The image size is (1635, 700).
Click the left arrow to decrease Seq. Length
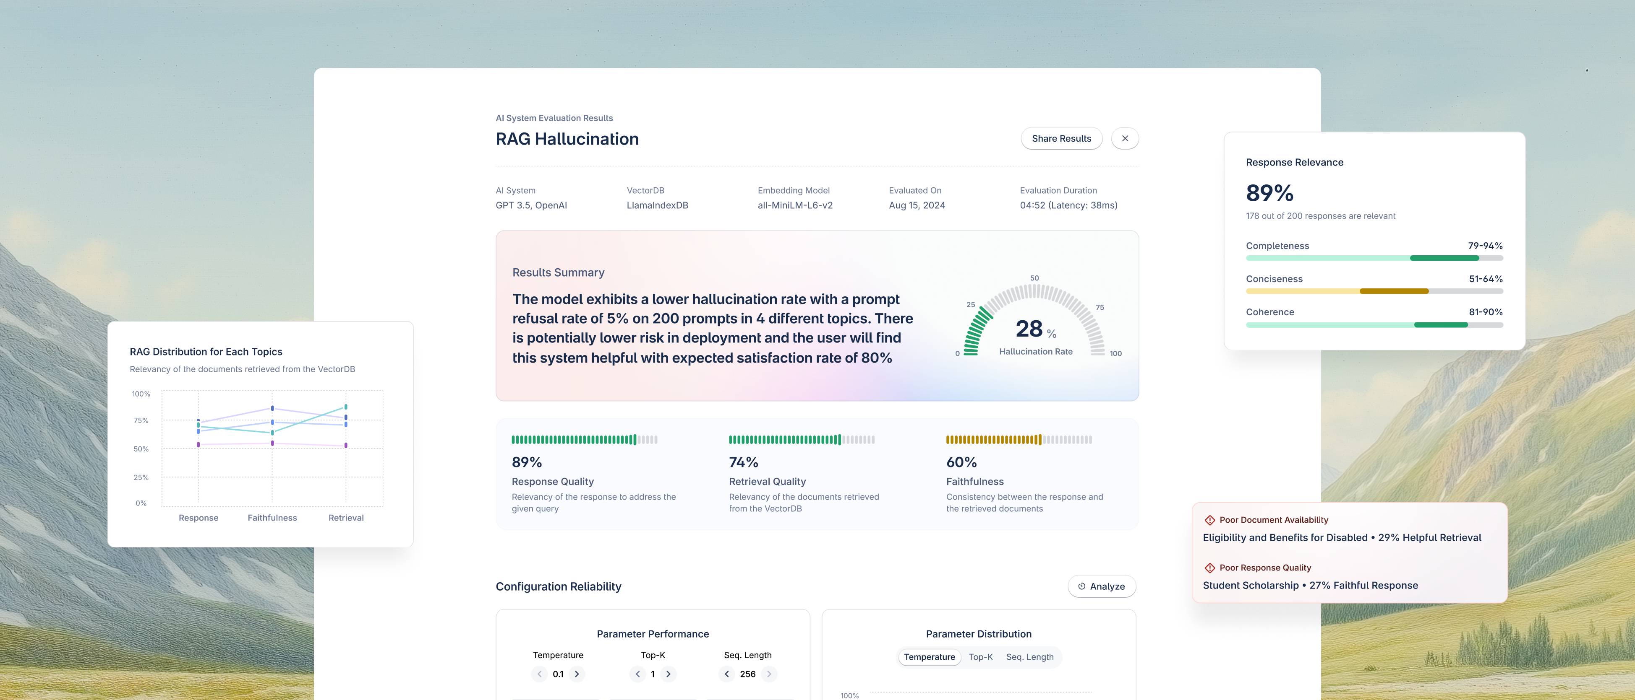tap(726, 674)
